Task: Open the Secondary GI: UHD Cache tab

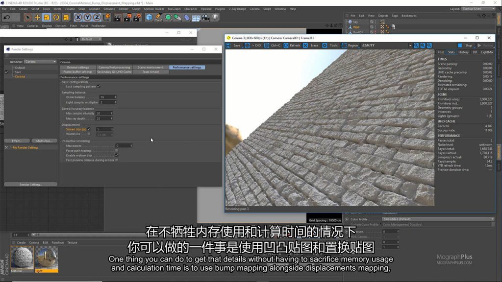Action: 114,72
